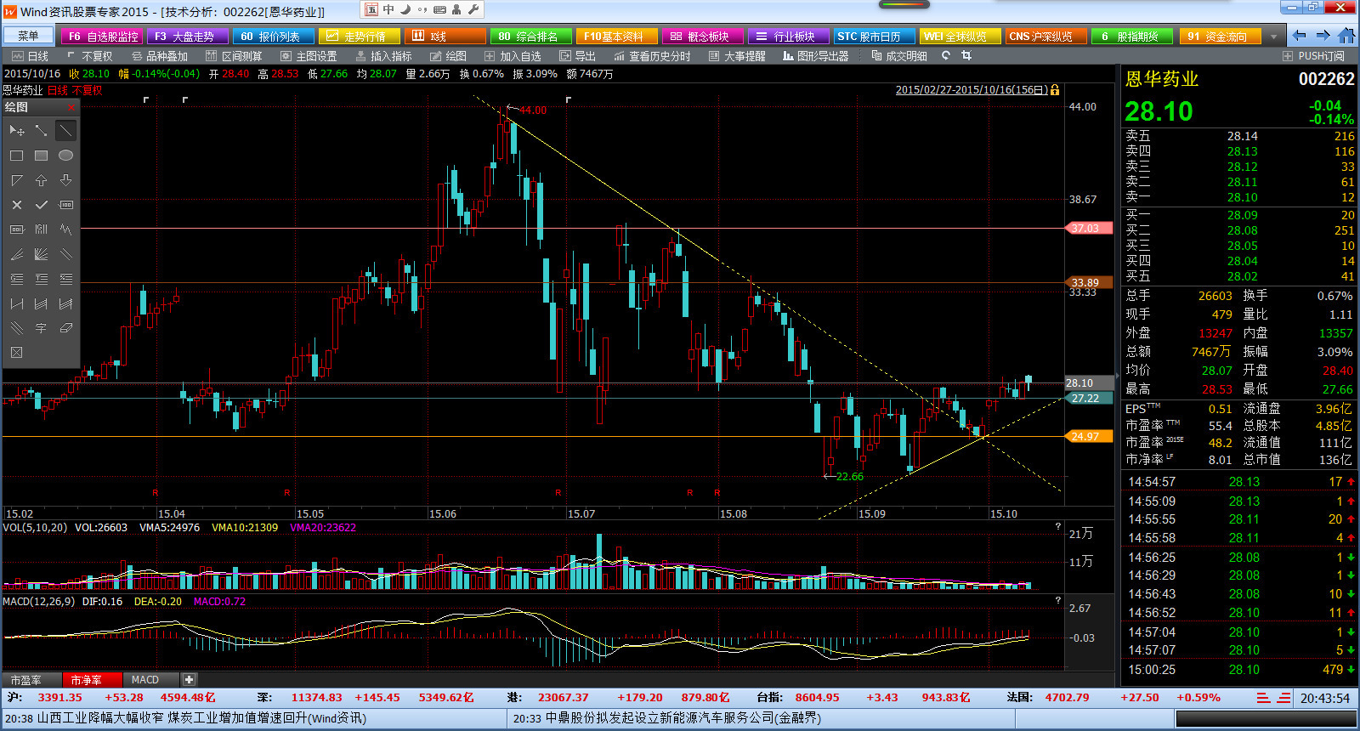Select the delete-all drawings boxed X tool
Screen dimensions: 1360x731
16,353
